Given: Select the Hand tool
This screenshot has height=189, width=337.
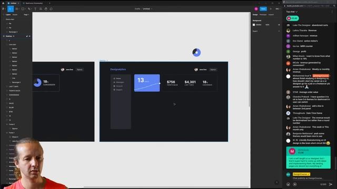Looking at the screenshot, I should 46,9.
